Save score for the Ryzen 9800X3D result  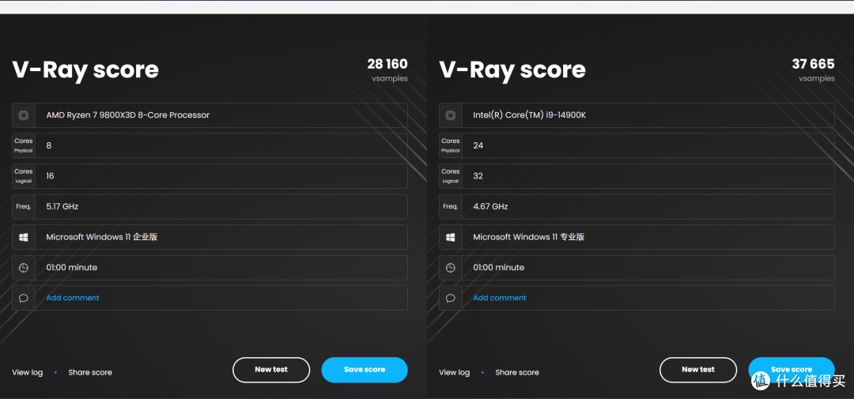tap(365, 370)
